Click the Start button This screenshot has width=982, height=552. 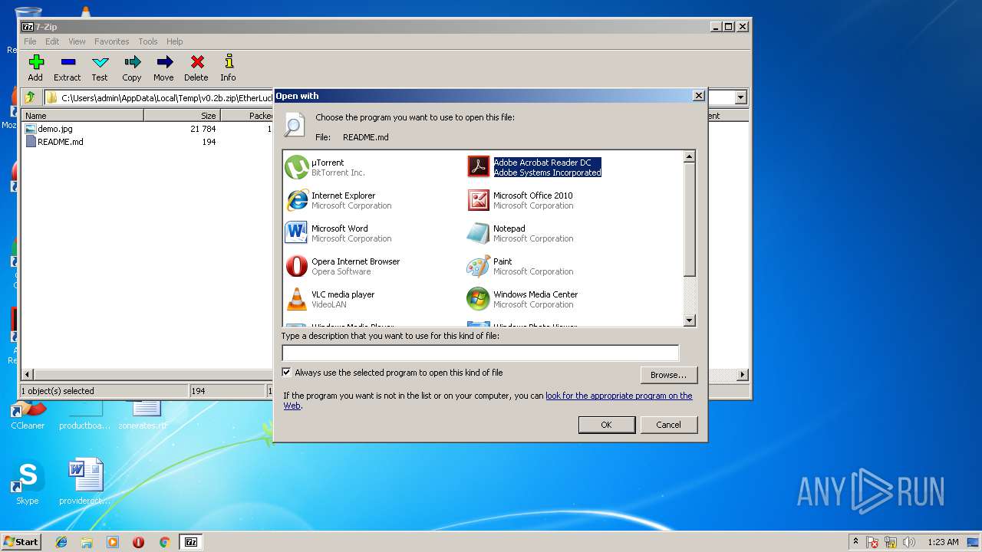(x=21, y=542)
